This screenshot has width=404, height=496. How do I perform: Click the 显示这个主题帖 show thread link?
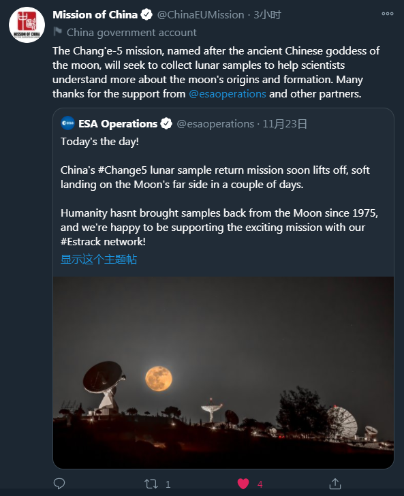(99, 259)
